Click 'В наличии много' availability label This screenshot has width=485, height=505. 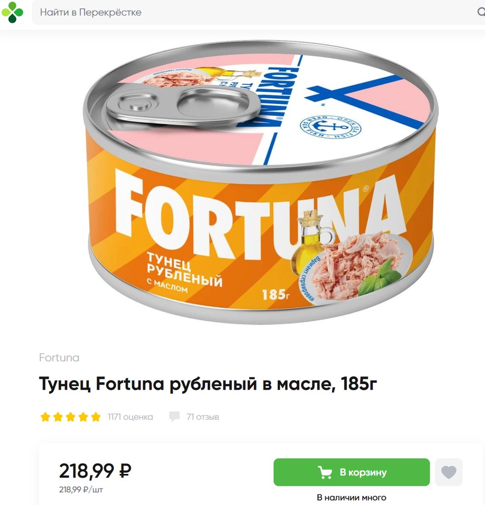pyautogui.click(x=352, y=497)
